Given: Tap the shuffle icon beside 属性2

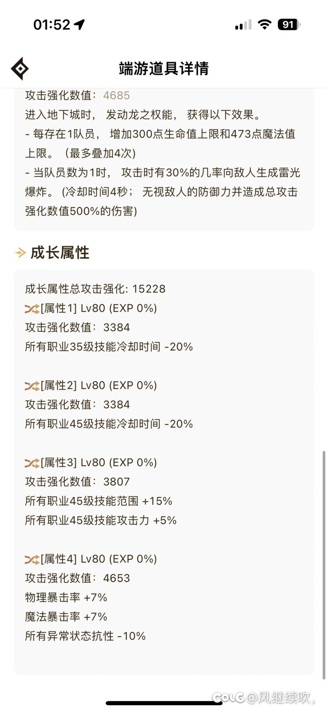Looking at the screenshot, I should (32, 386).
